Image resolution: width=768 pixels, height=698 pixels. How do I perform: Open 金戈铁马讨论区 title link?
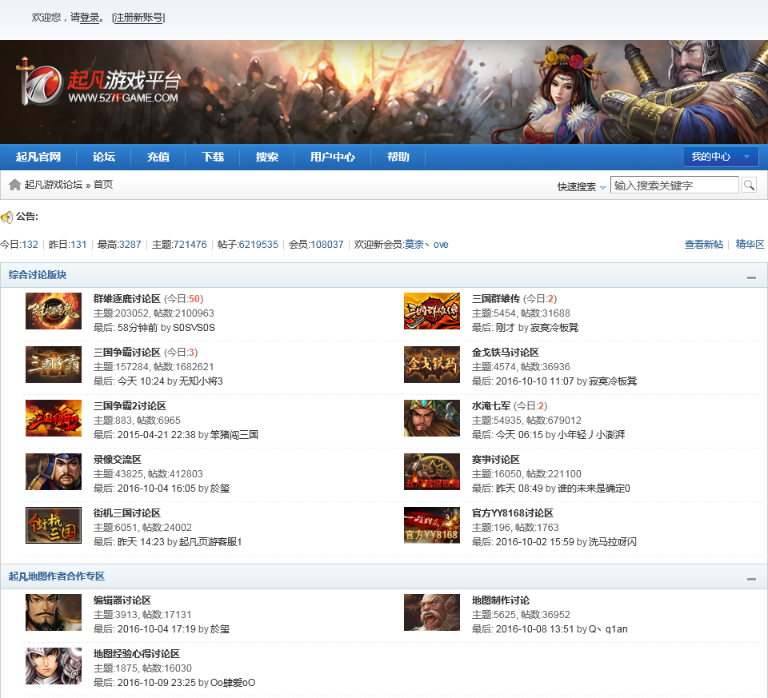[506, 353]
